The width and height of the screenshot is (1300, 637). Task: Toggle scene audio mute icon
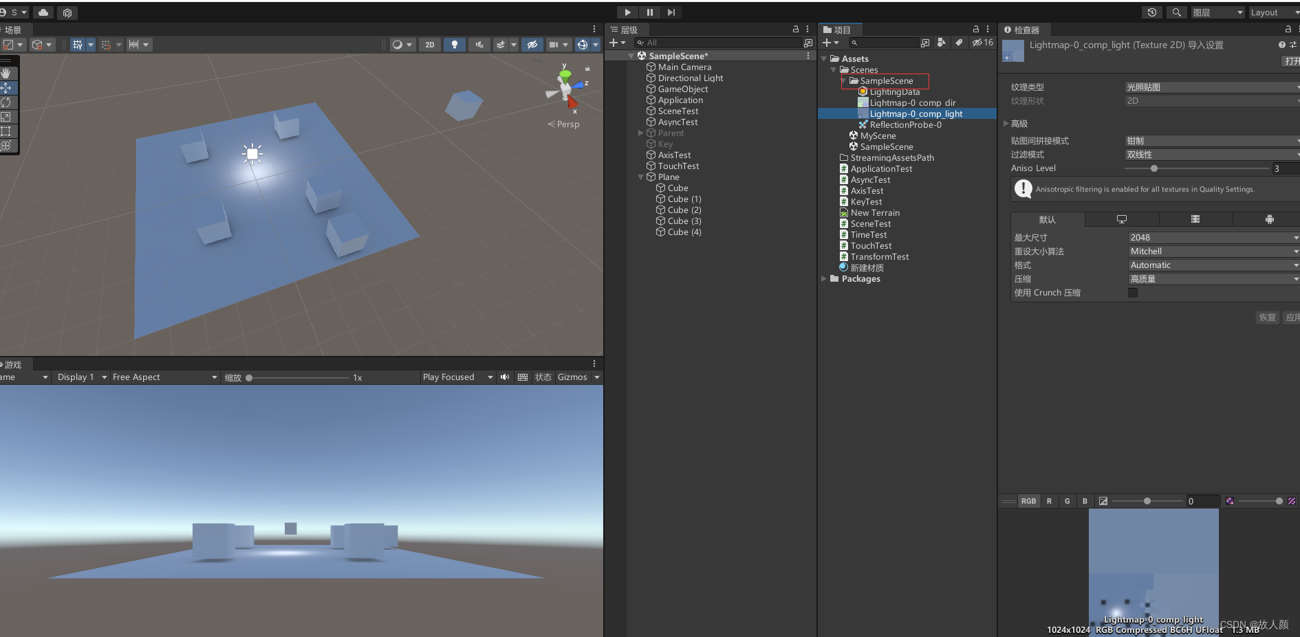click(x=479, y=45)
